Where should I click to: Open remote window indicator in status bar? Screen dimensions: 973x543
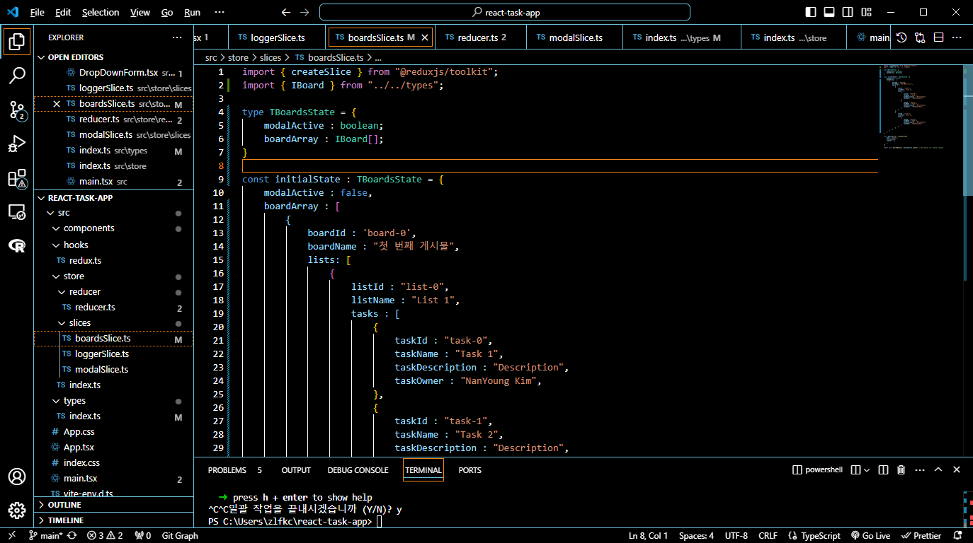pyautogui.click(x=12, y=536)
